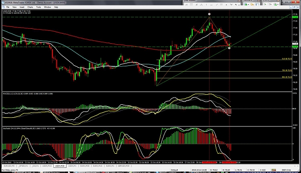The width and height of the screenshot is (301, 173).
Task: Switch to the EURX,M1 chart tab
Action: (110, 166)
